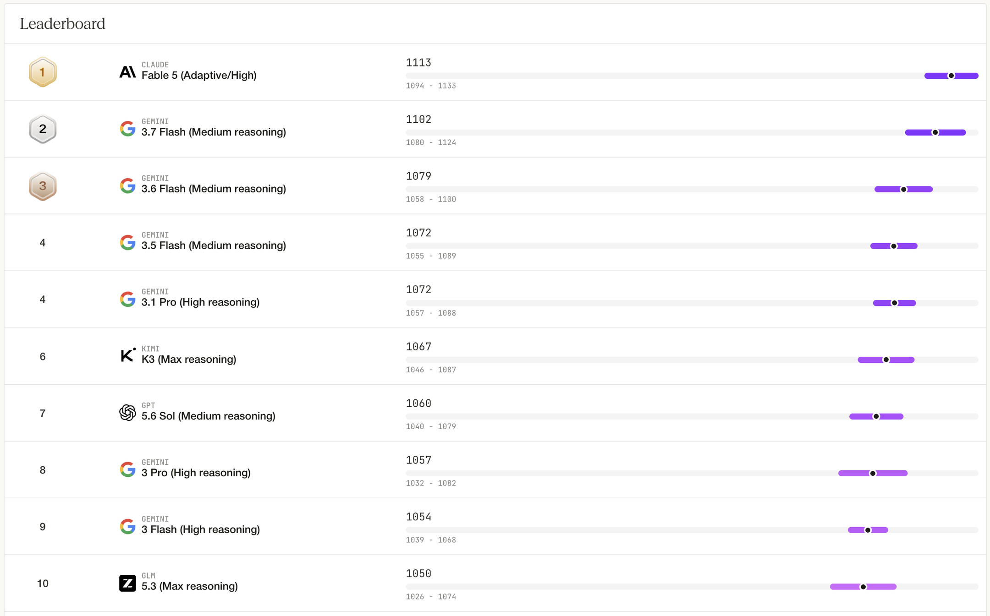
Task: Click the gold rank 1 badge
Action: (x=43, y=72)
